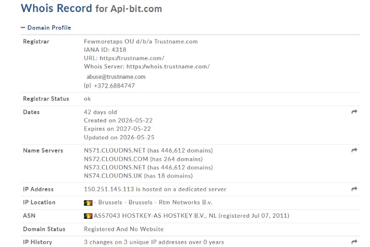Image resolution: width=370 pixels, height=247 pixels.
Task: Click the 42 days old text
Action: pos(100,112)
